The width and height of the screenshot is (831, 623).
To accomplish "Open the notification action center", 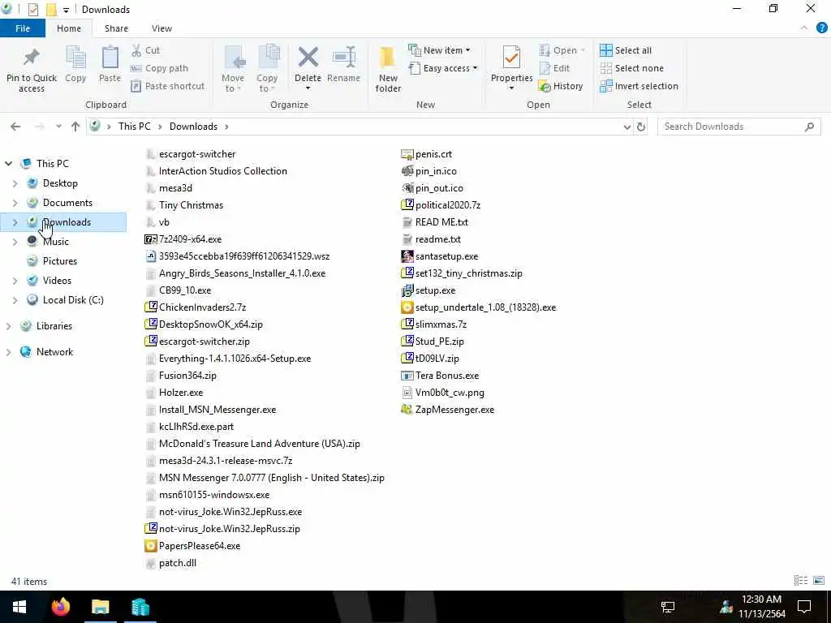I will click(x=804, y=607).
